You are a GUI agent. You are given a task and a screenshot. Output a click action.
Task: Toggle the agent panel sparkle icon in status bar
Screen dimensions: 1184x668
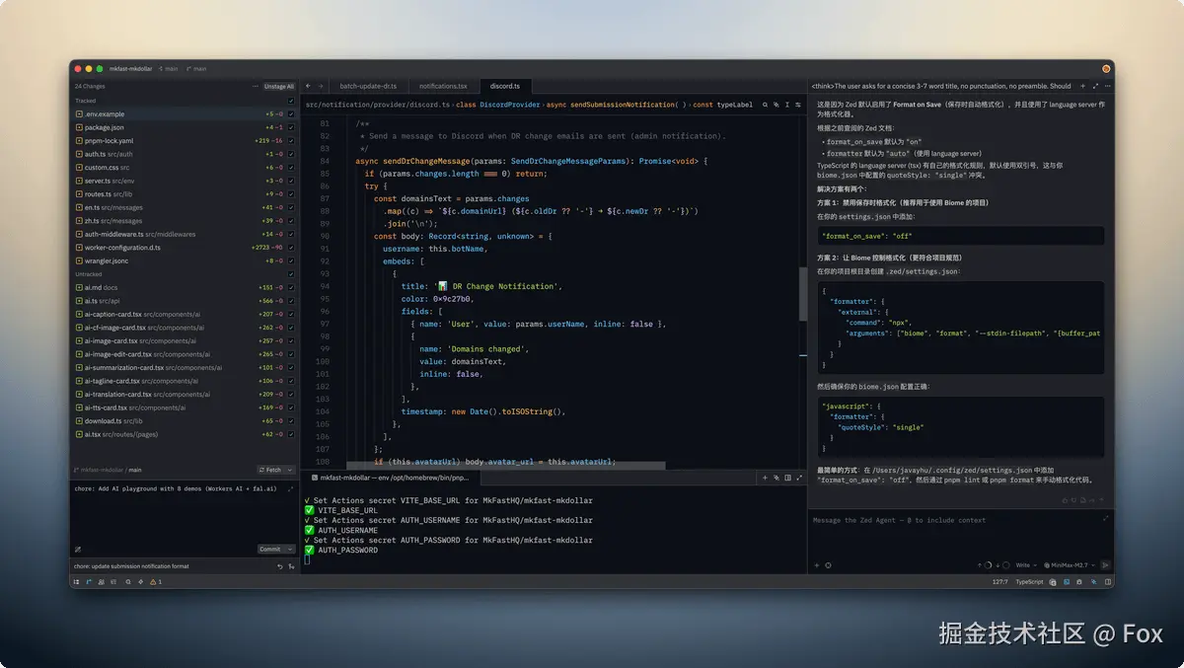point(1094,582)
